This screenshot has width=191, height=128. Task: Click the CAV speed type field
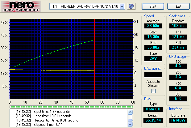click(153, 58)
